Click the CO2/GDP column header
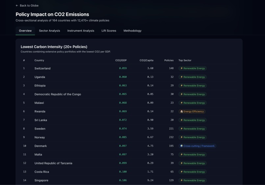 [x=121, y=60]
